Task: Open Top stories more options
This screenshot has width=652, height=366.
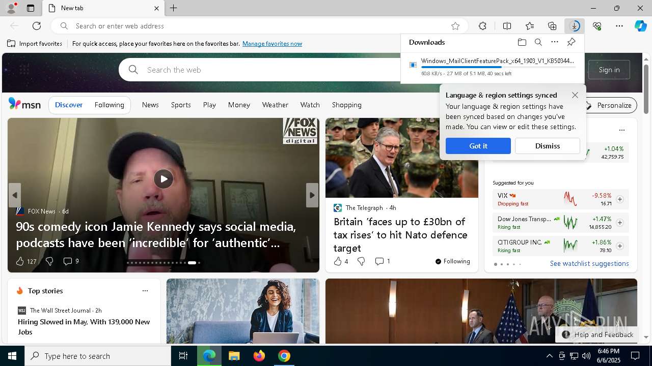Action: click(x=145, y=291)
